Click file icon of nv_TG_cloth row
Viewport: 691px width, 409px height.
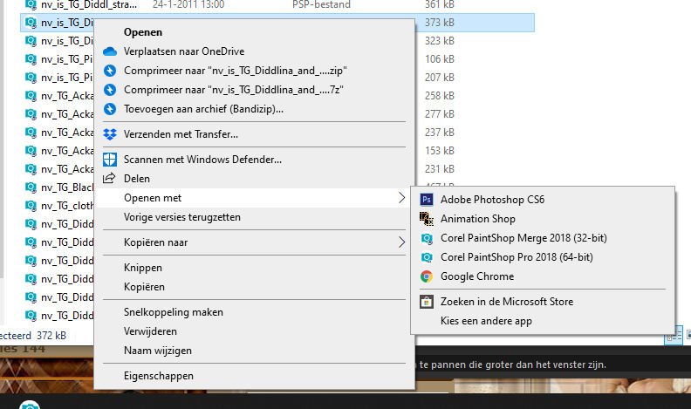click(x=31, y=206)
